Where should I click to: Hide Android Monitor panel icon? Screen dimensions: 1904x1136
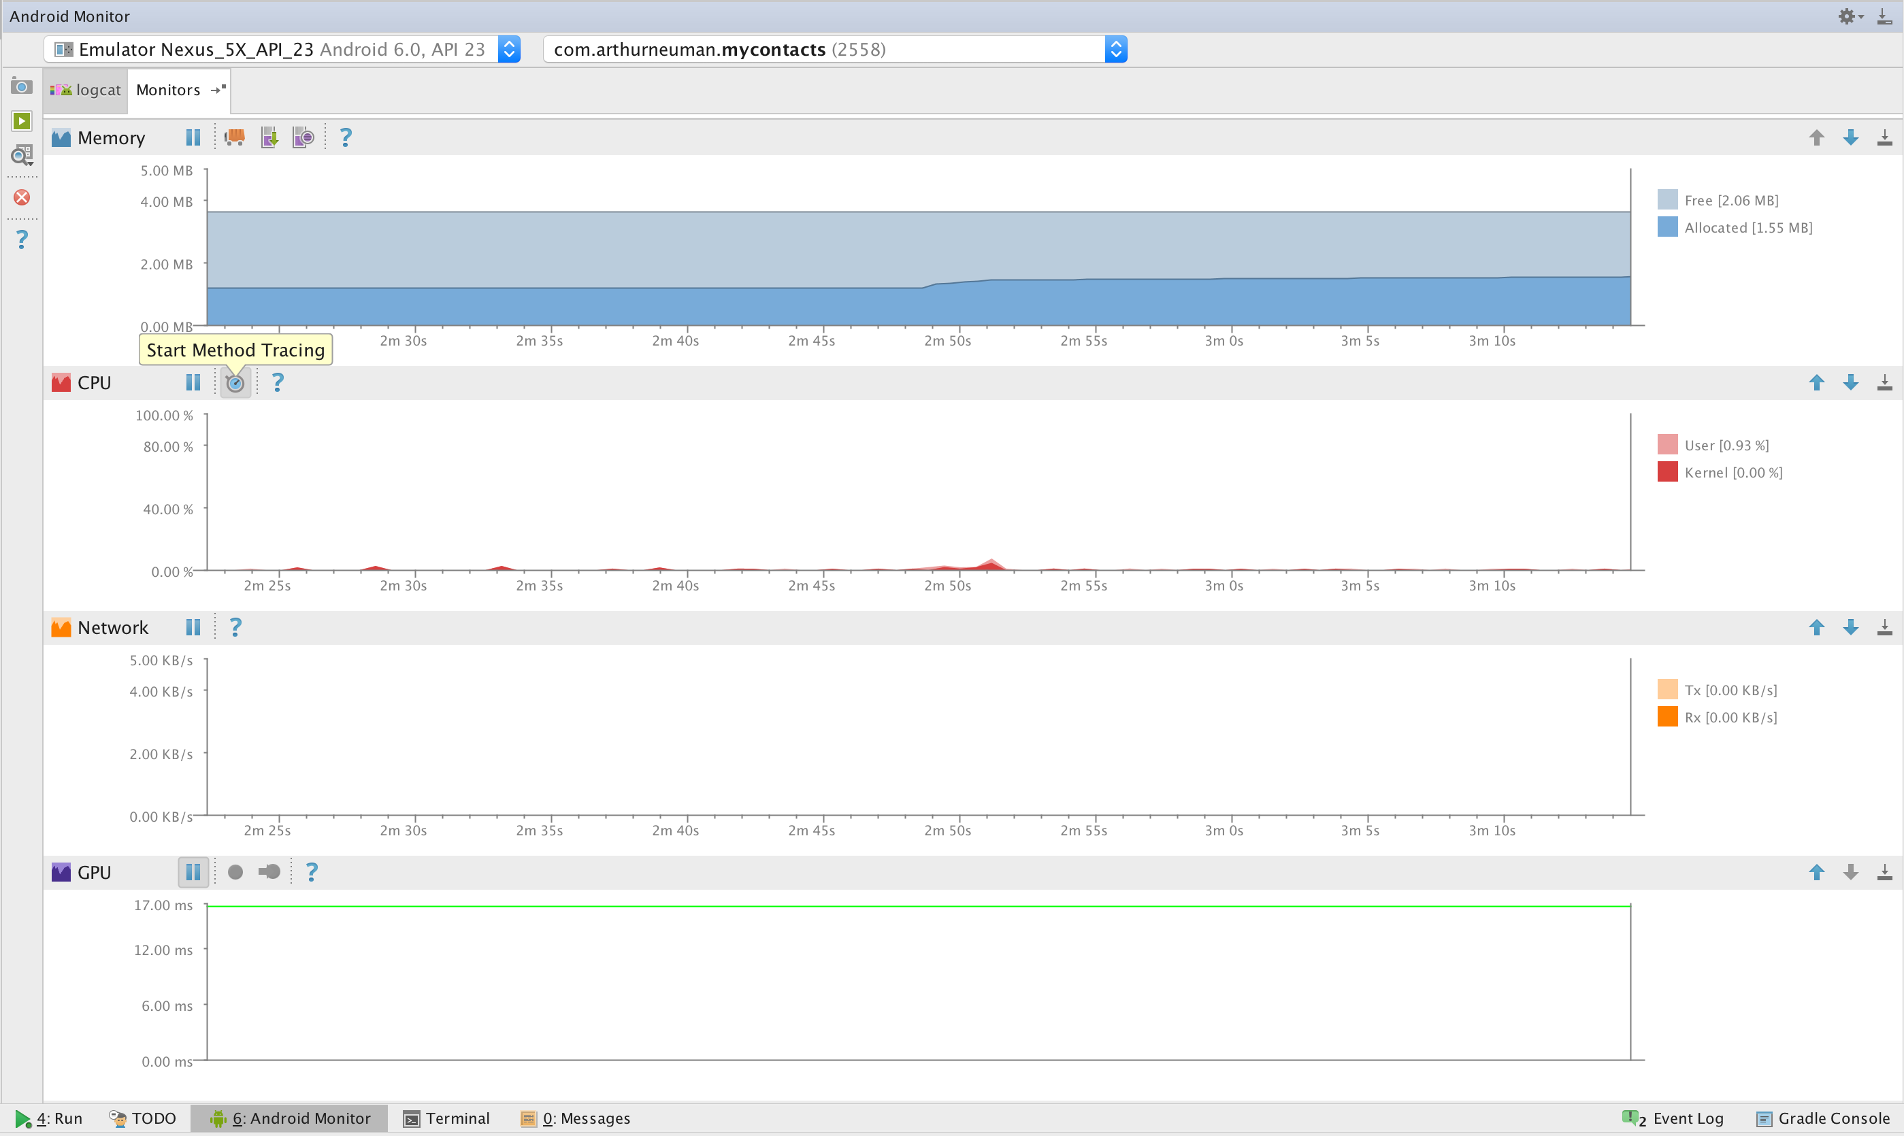tap(1885, 16)
